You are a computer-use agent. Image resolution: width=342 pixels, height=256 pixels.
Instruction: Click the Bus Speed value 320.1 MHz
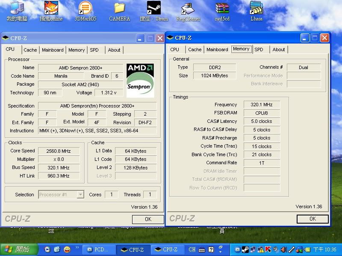coord(59,168)
